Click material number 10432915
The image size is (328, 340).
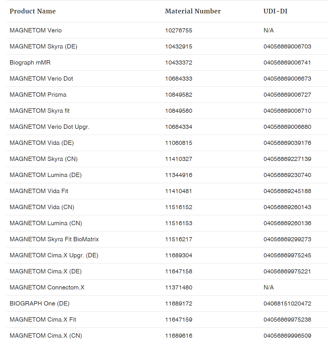pyautogui.click(x=178, y=46)
